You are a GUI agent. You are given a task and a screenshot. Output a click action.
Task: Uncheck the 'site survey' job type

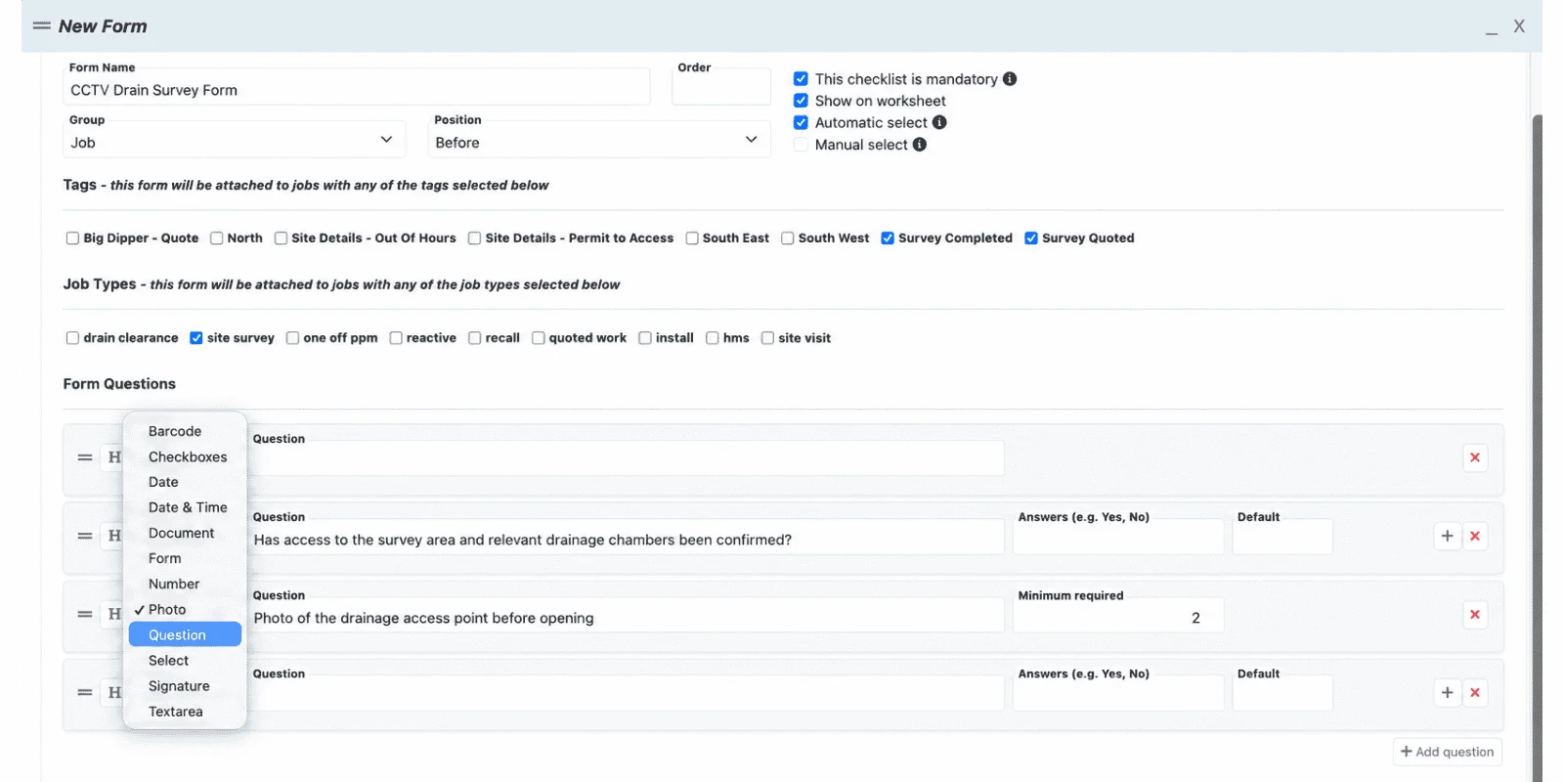click(195, 338)
